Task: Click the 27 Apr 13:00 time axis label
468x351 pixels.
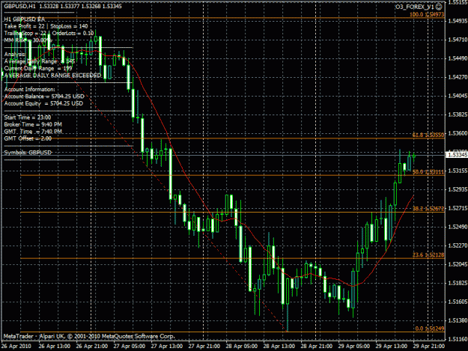Action: click(x=166, y=347)
